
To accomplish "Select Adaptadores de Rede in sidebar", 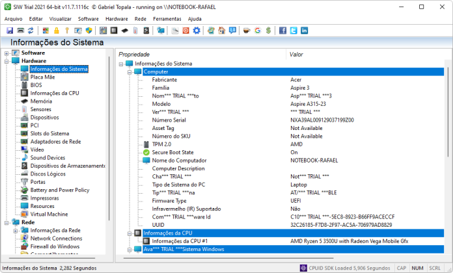I will coord(55,142).
